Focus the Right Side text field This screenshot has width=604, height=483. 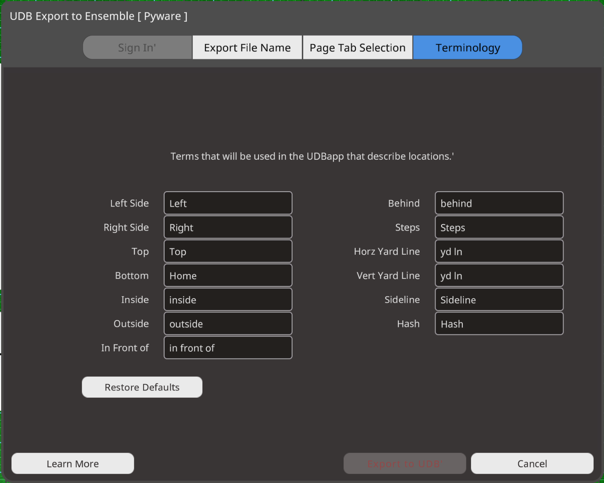(228, 227)
